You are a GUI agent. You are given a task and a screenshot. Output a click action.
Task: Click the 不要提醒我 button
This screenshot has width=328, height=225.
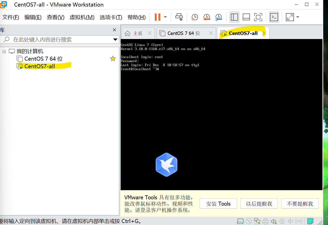[300, 204]
